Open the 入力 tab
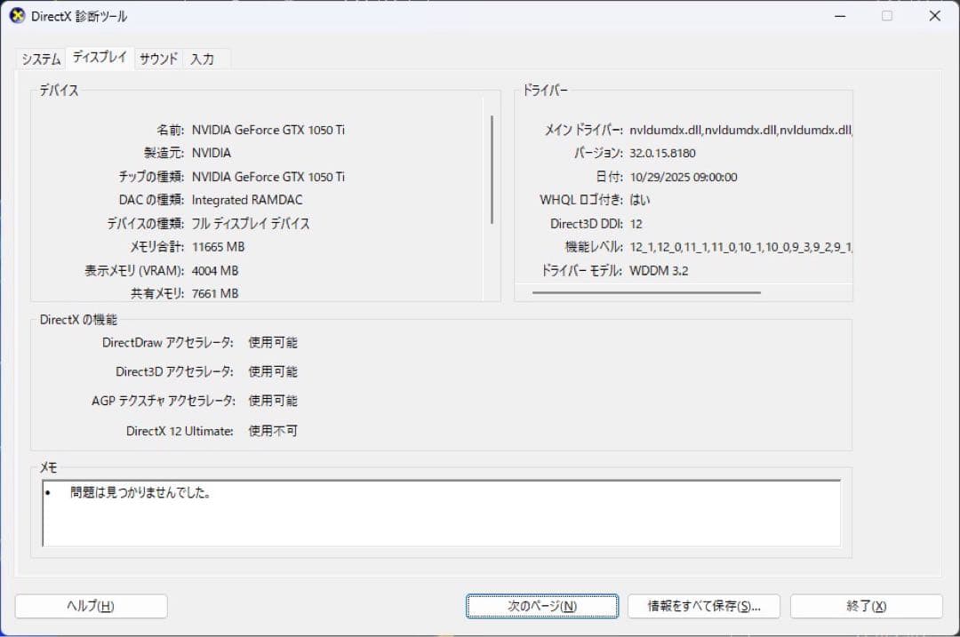The image size is (960, 637). [202, 59]
